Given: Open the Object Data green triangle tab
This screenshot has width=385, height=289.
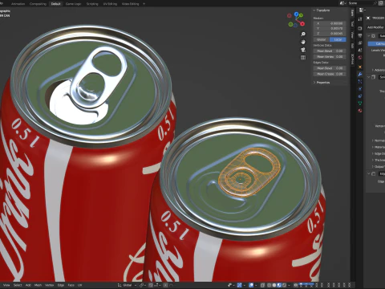Looking at the screenshot, I should (x=360, y=103).
